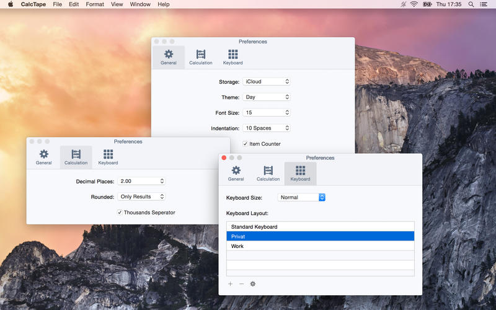Screen dimensions: 496x310
Task: Remove the layout with the minus icon
Action: (241, 284)
